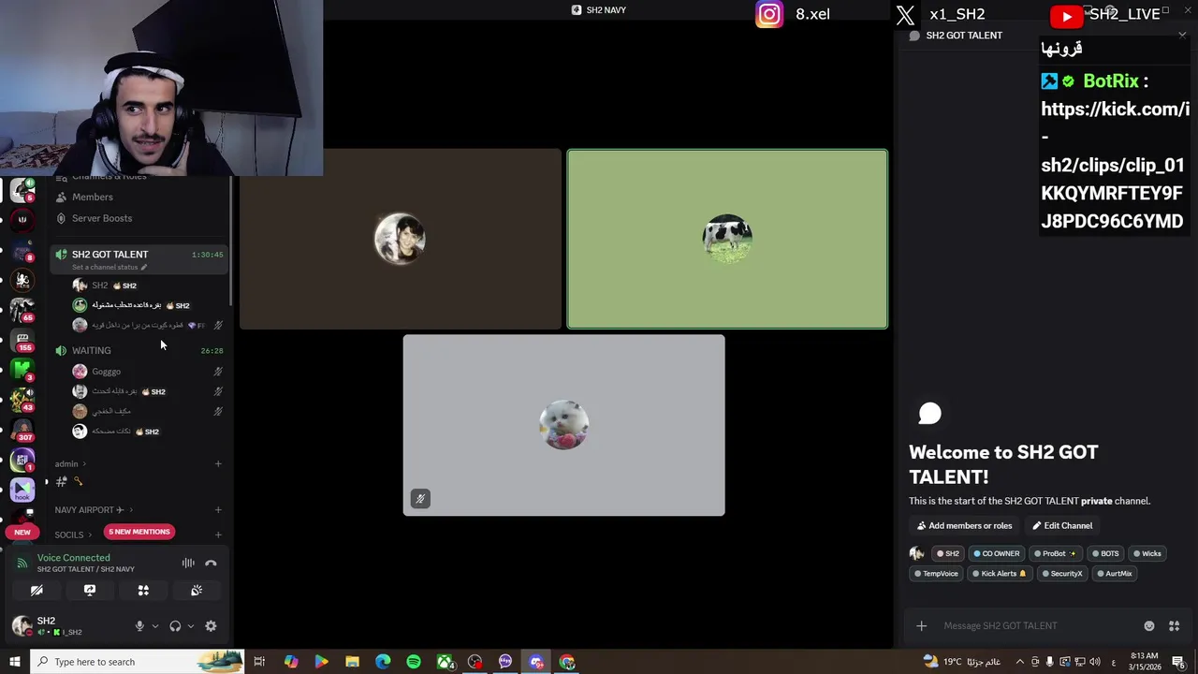Open the green M server with 3 badge

point(22,370)
